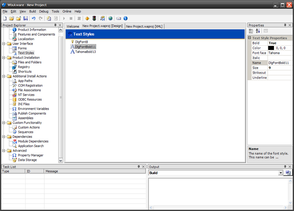Click the black Color swatch value
This screenshot has height=211, width=294.
point(271,48)
